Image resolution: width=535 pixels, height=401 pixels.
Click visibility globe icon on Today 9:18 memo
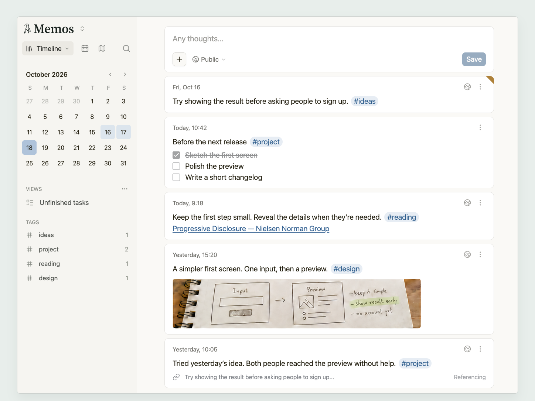(467, 203)
